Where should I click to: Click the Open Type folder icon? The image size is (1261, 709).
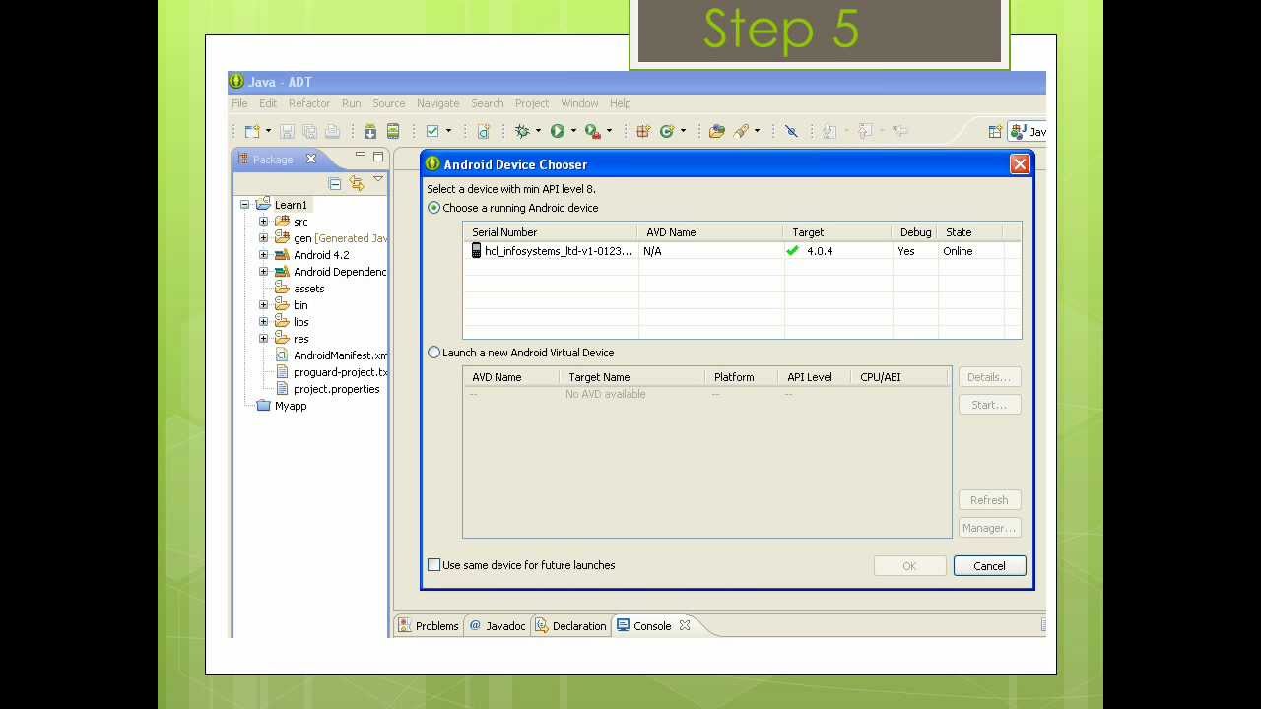pos(717,131)
